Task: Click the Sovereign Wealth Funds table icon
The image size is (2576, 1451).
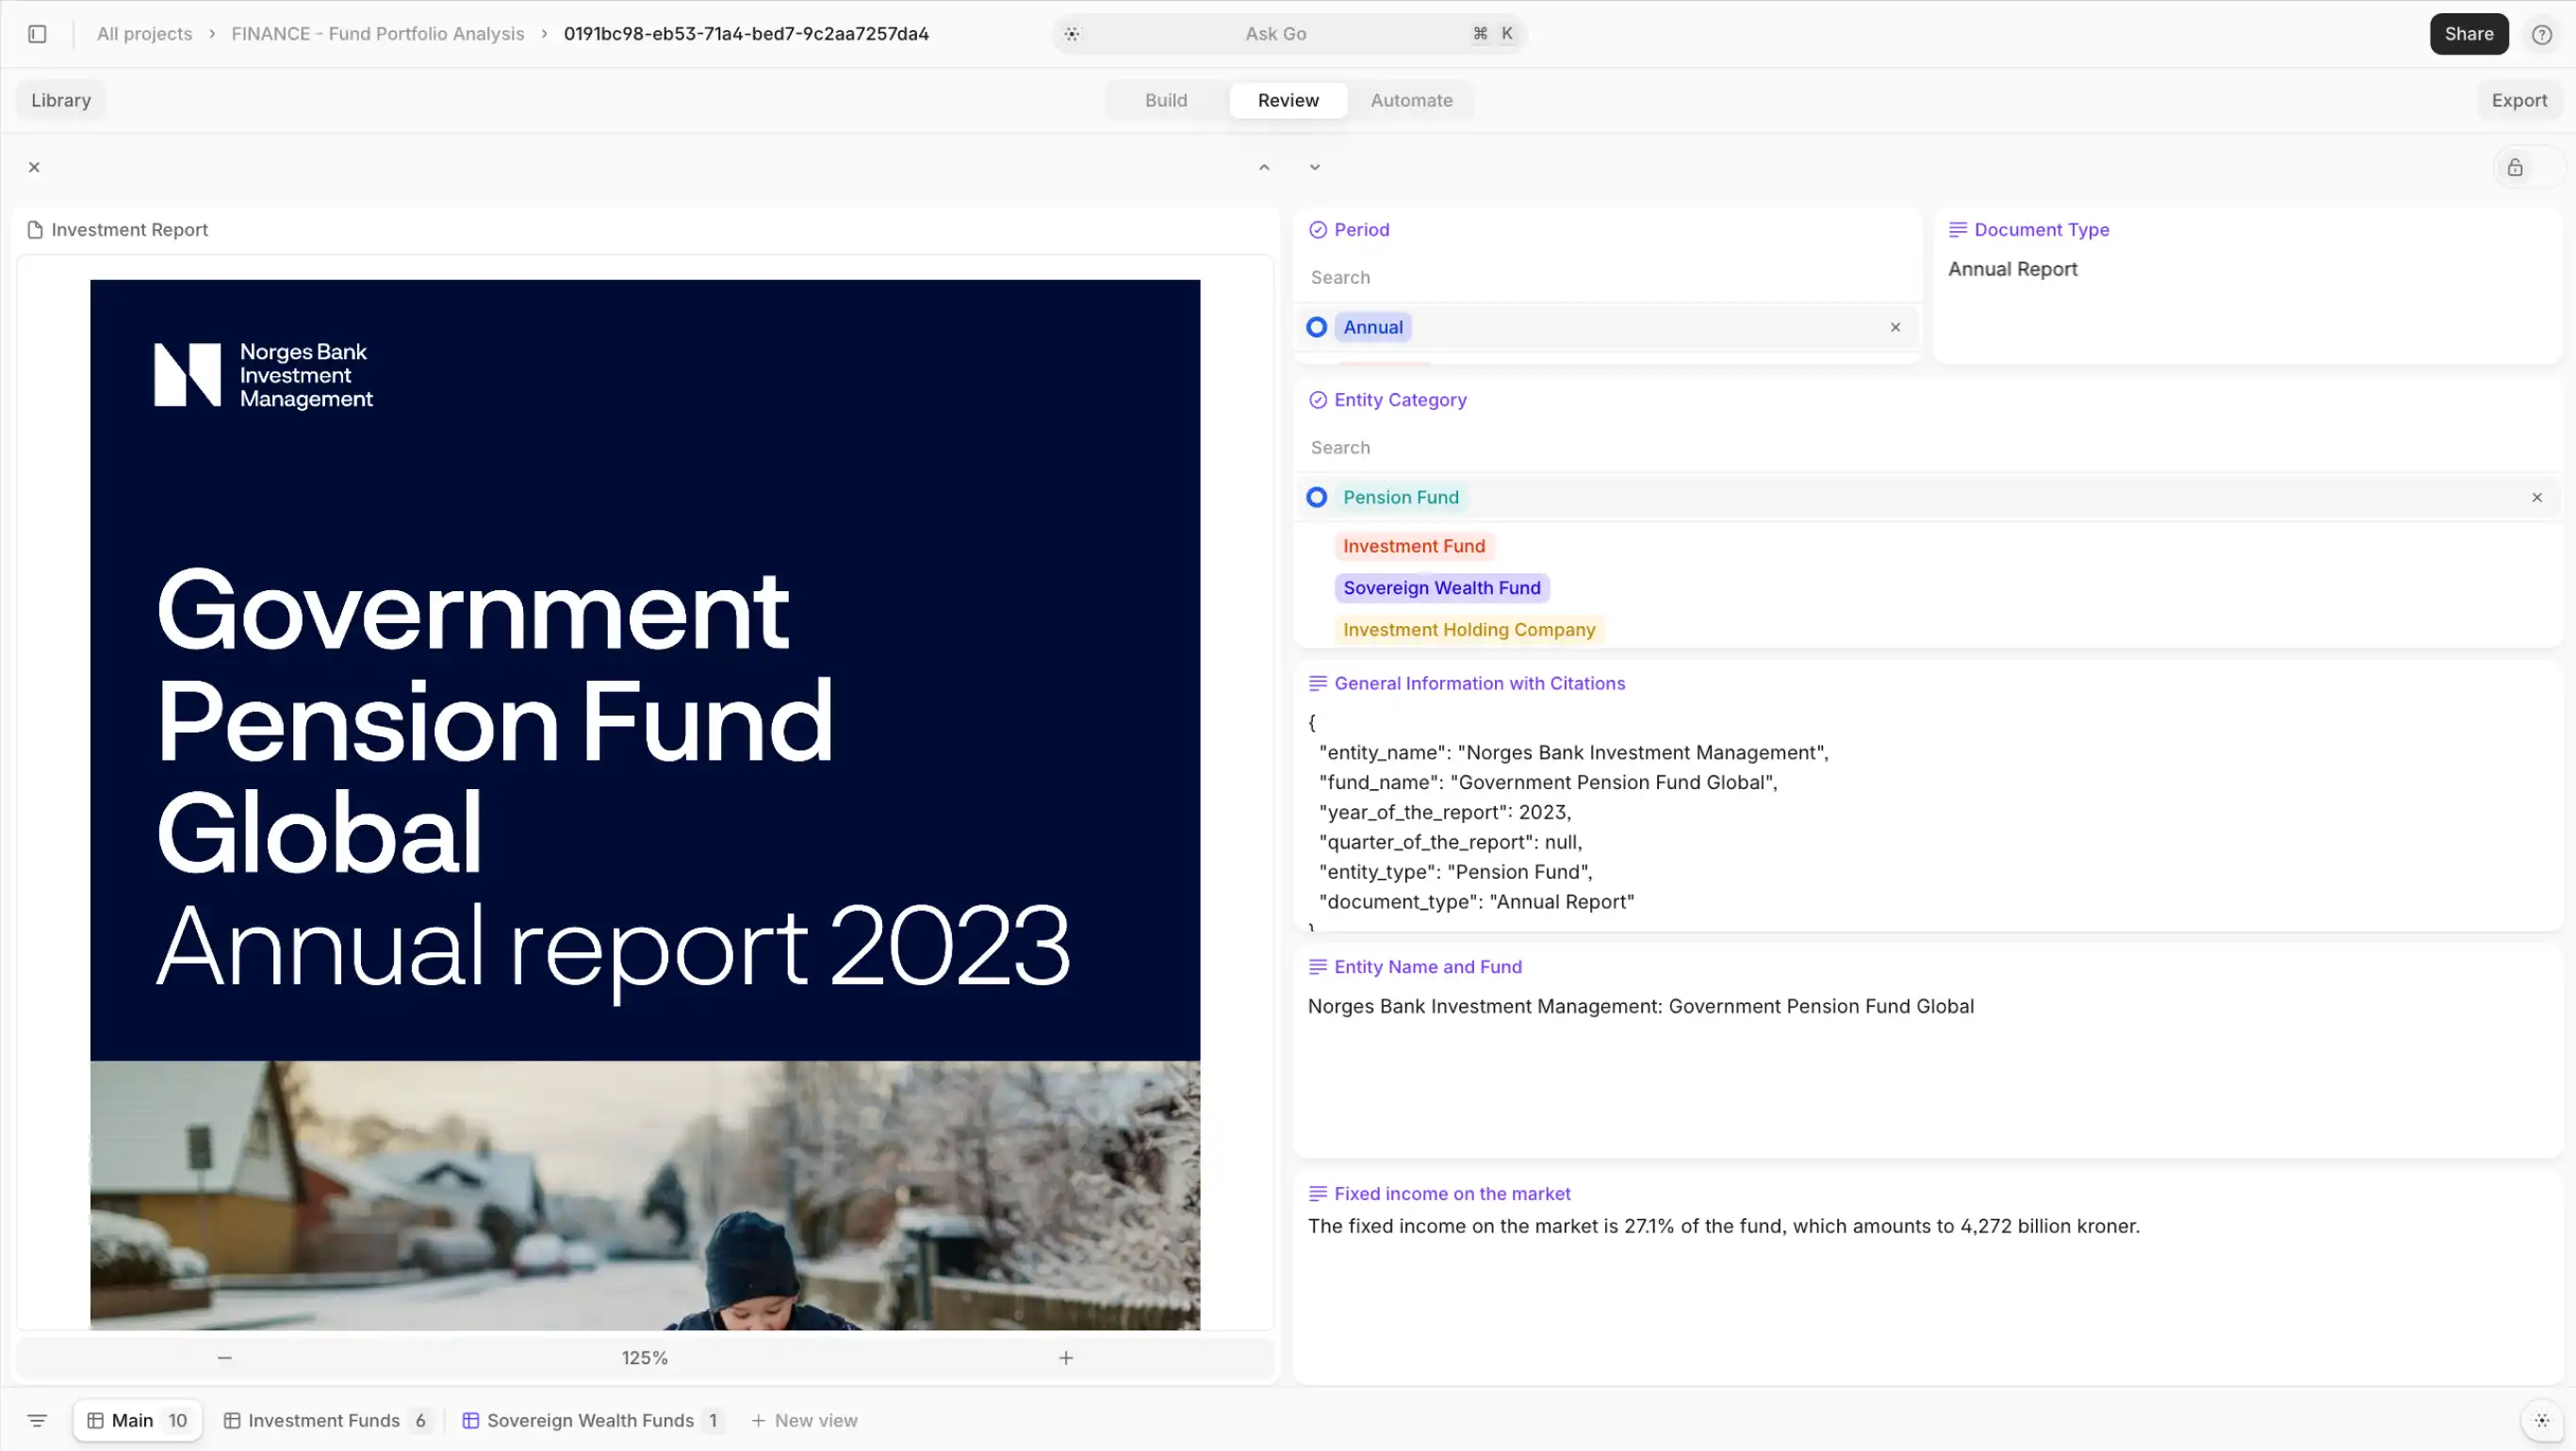Action: 470,1421
